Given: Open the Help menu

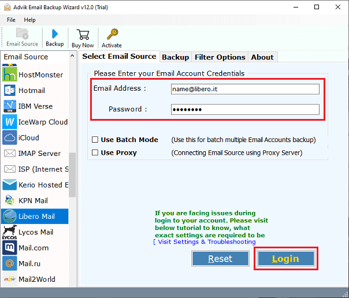Looking at the screenshot, I should click(29, 20).
